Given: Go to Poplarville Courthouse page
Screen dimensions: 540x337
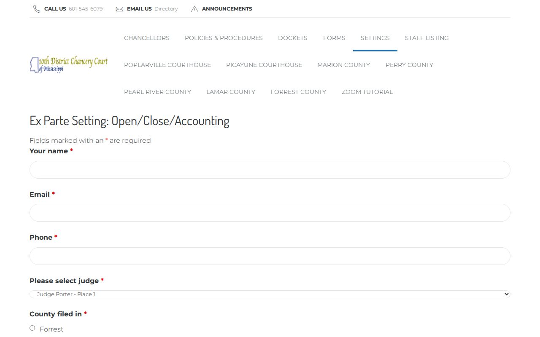Looking at the screenshot, I should pyautogui.click(x=167, y=65).
